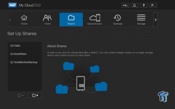Select the Shares tab

pos(71,20)
